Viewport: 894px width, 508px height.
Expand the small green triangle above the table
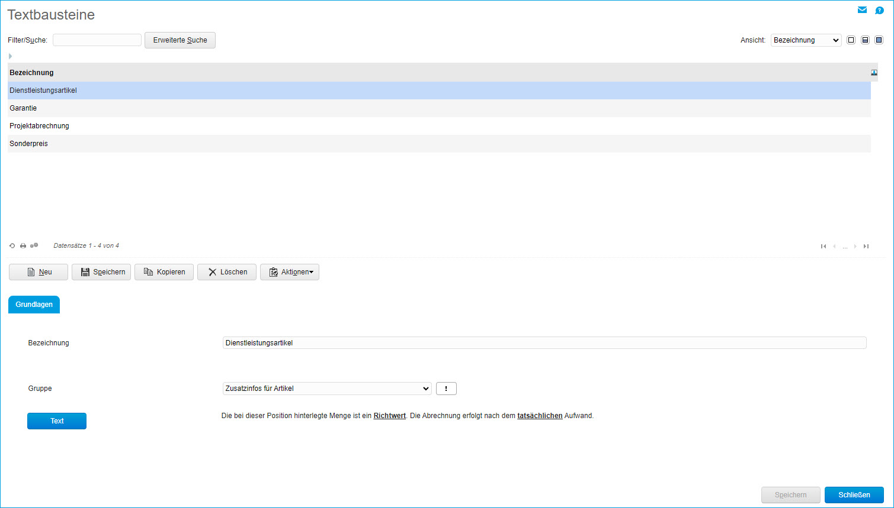[10, 56]
